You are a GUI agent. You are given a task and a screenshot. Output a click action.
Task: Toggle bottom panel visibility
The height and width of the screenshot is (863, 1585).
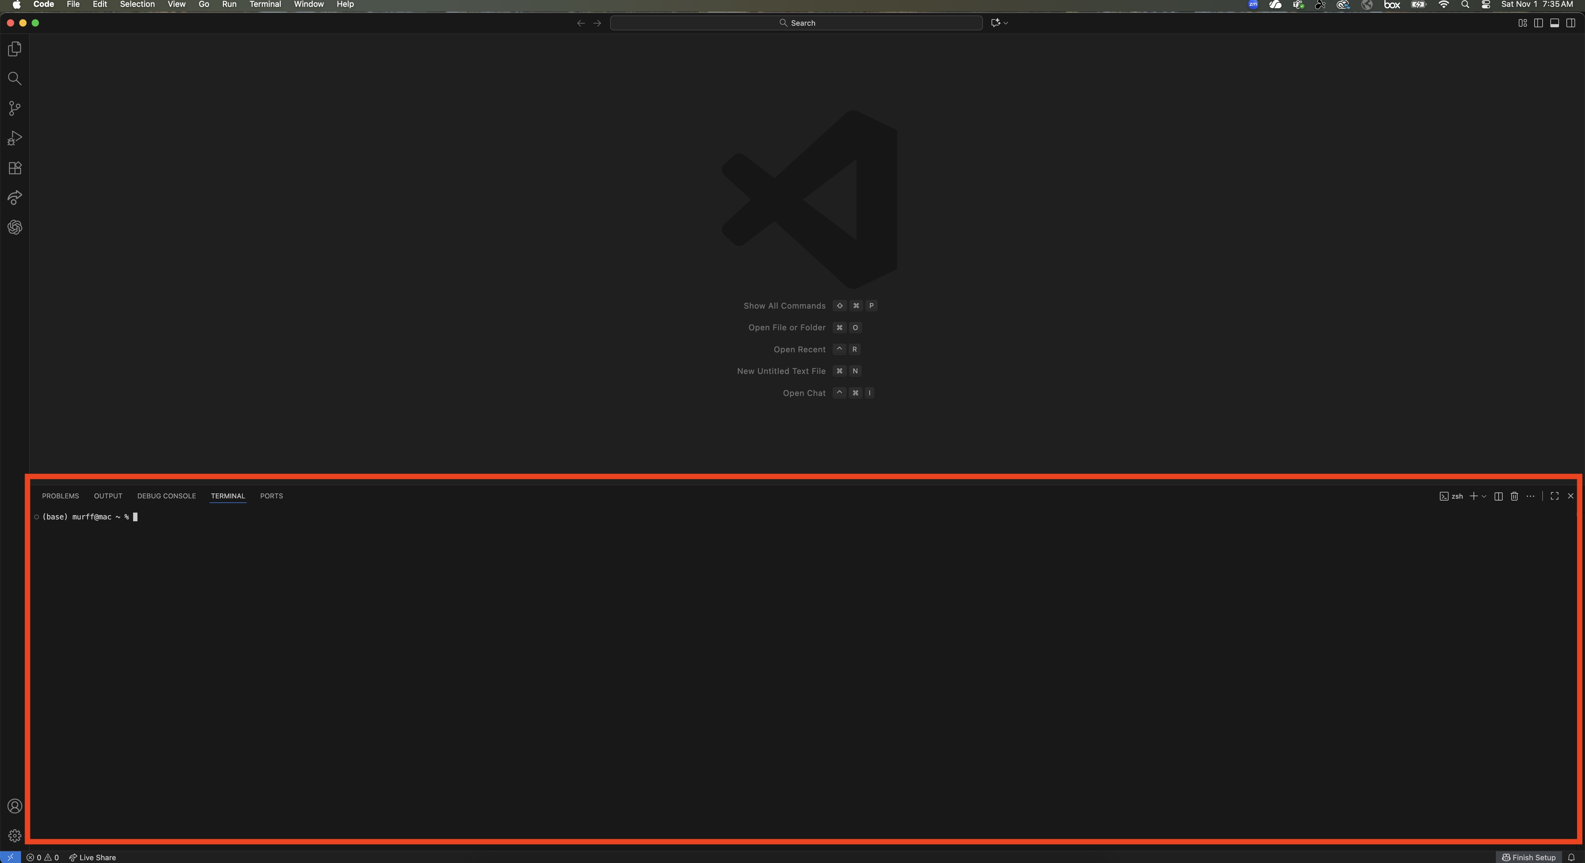(x=1554, y=23)
